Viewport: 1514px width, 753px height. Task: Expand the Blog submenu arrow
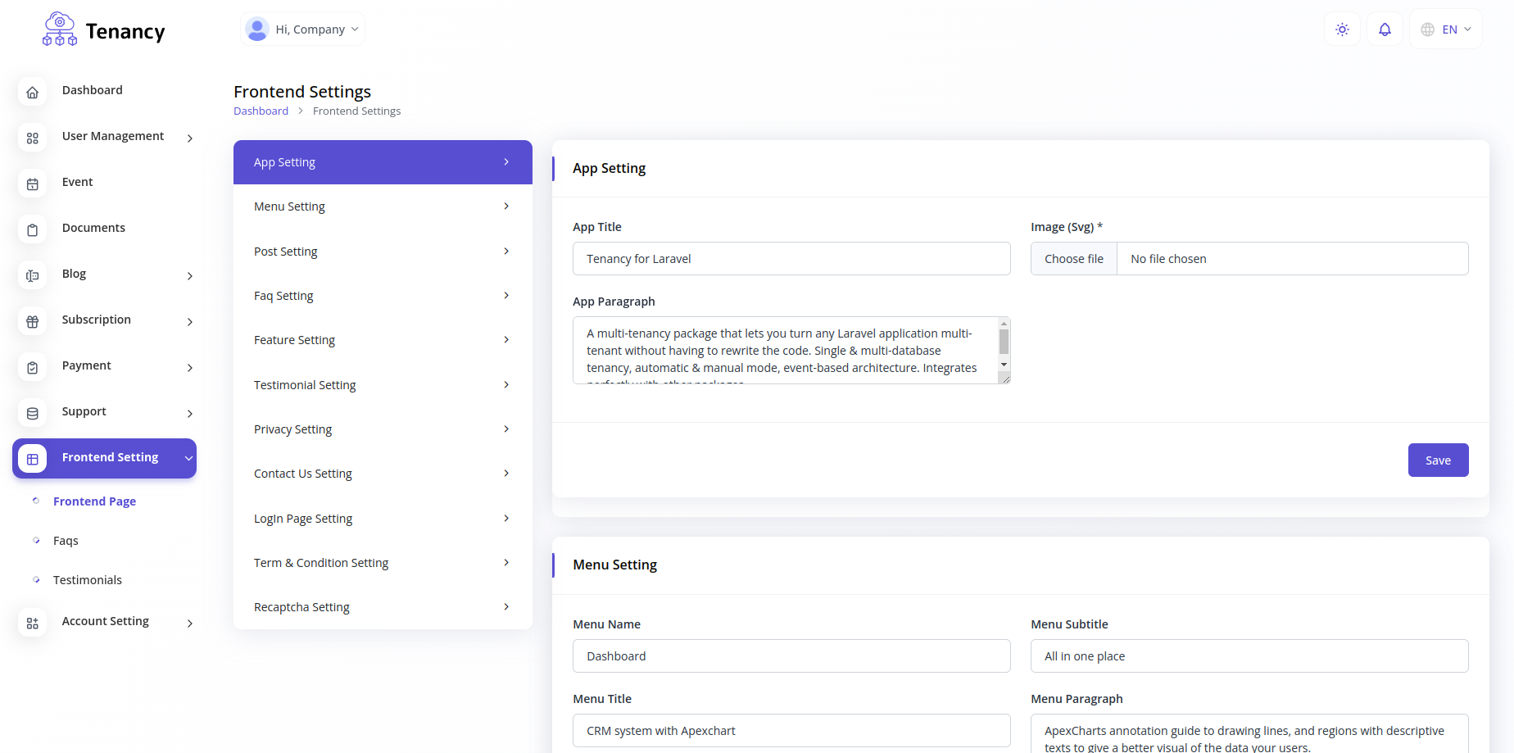click(190, 276)
